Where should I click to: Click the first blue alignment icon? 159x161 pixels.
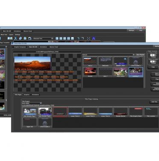point(57,38)
